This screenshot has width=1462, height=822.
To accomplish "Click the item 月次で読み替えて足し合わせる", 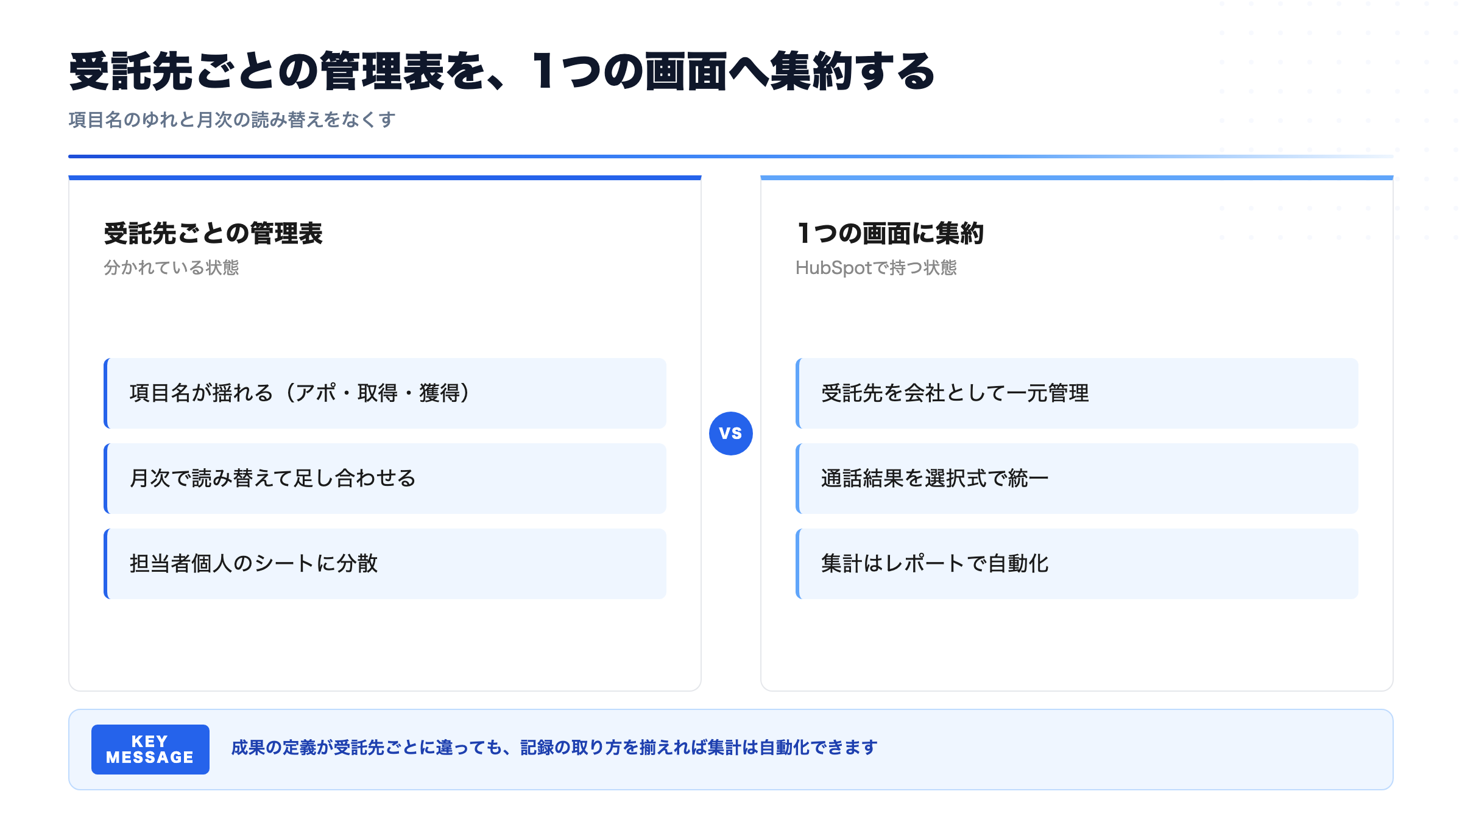I will click(385, 479).
